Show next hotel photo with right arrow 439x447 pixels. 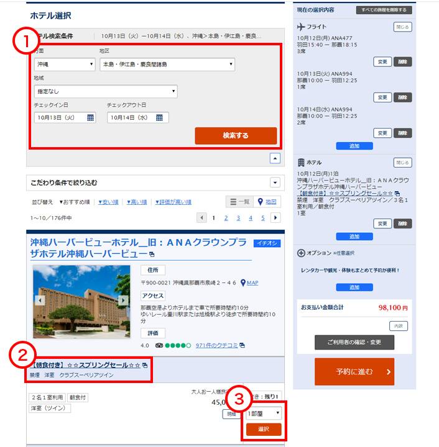123,300
